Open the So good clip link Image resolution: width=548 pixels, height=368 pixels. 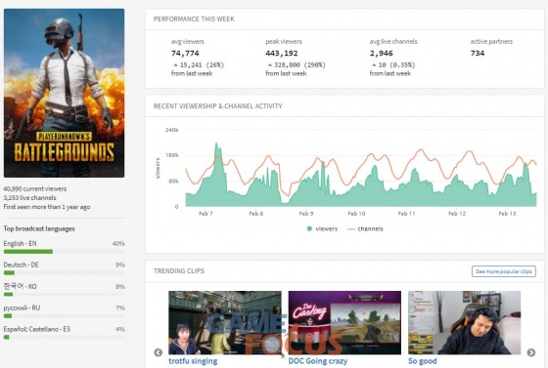tap(422, 361)
